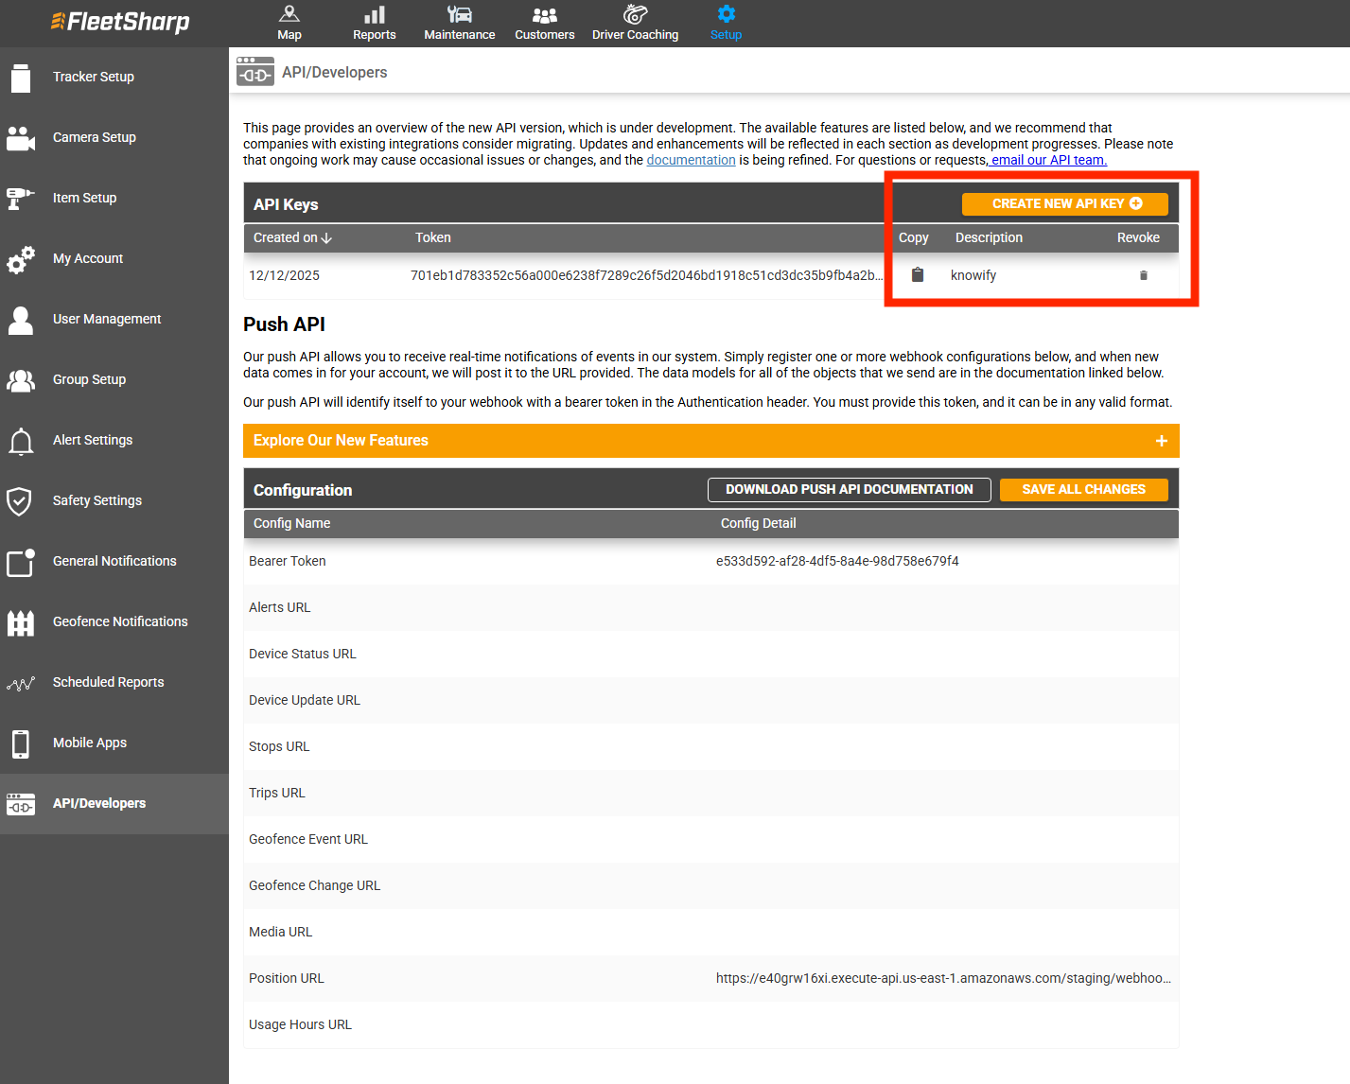Select Geofence Notifications in sidebar
Viewport: 1350px width, 1084px height.
click(x=120, y=621)
